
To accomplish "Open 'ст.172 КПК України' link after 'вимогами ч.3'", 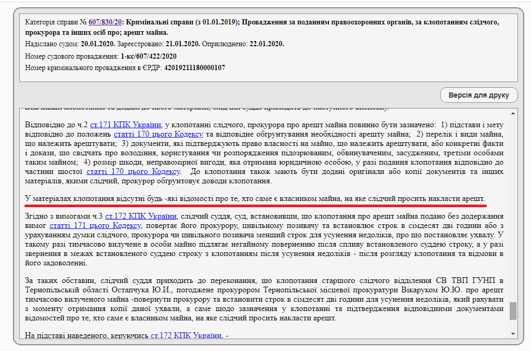I will point(141,217).
